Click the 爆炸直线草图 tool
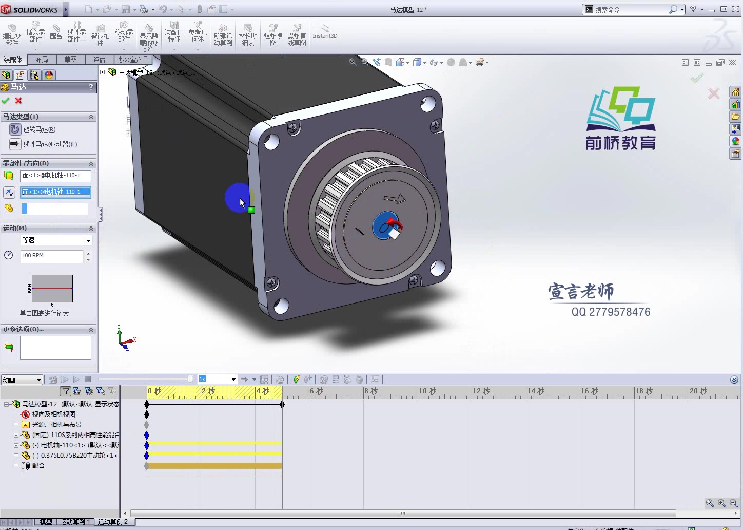 click(x=297, y=35)
